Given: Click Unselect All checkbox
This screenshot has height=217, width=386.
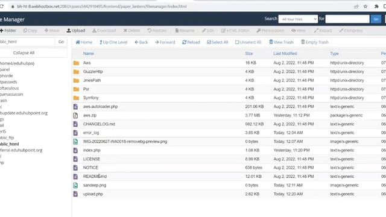Looking at the screenshot, I should tap(248, 42).
